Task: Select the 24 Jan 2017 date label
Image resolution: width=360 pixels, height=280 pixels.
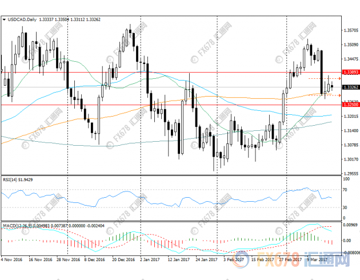Action: (x=206, y=260)
